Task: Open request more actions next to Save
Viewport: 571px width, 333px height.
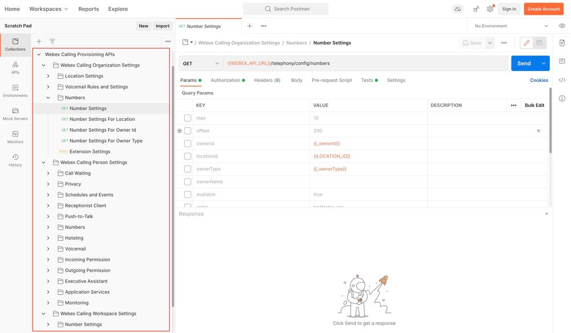Action: [504, 43]
